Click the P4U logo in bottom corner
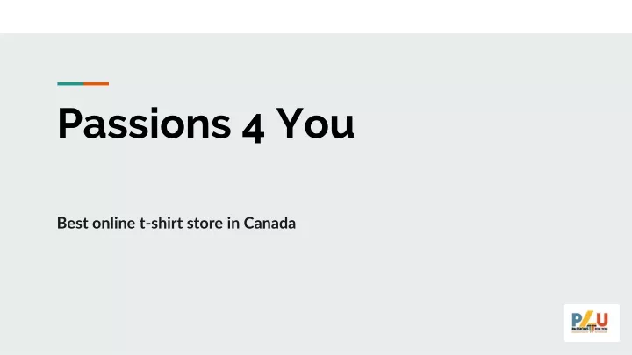Viewport: 632px width, 355px height. click(592, 323)
